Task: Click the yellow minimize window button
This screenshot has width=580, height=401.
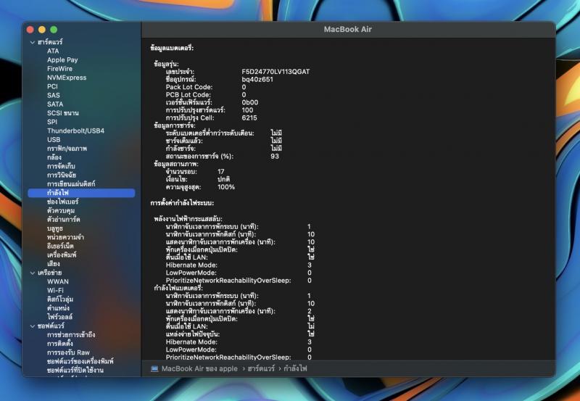Action: [x=42, y=30]
